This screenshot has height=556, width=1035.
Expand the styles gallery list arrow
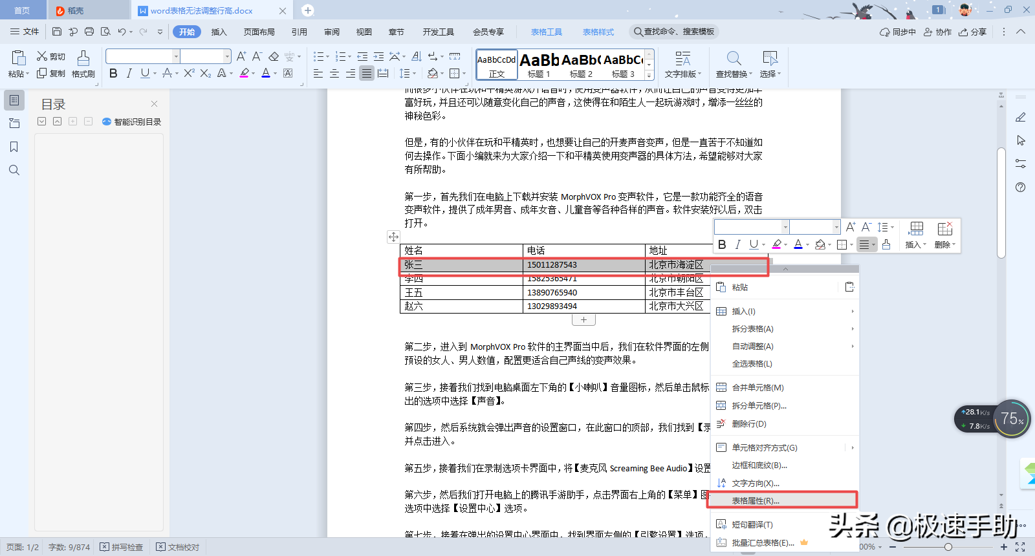[649, 76]
